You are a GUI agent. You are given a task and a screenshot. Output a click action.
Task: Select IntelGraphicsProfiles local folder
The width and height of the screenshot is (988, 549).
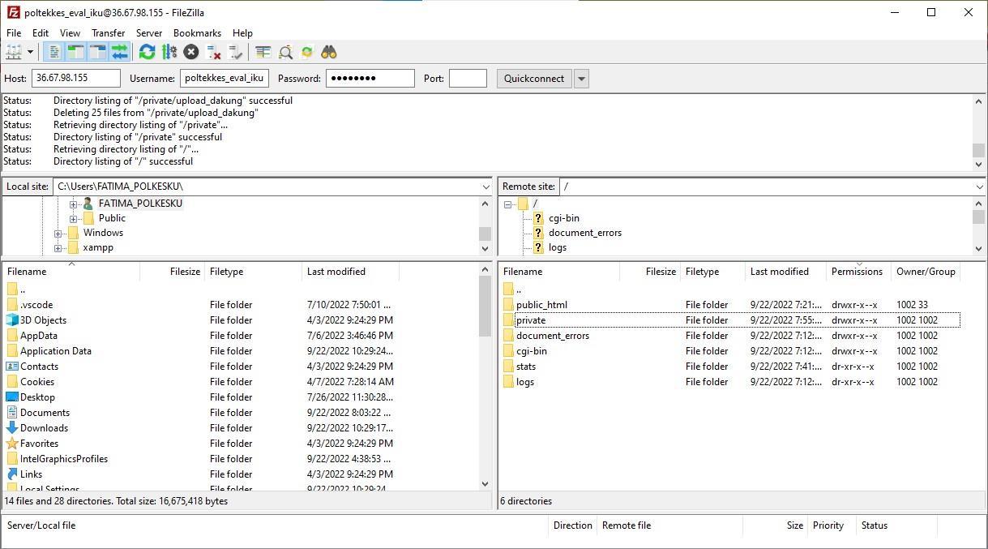tap(64, 459)
